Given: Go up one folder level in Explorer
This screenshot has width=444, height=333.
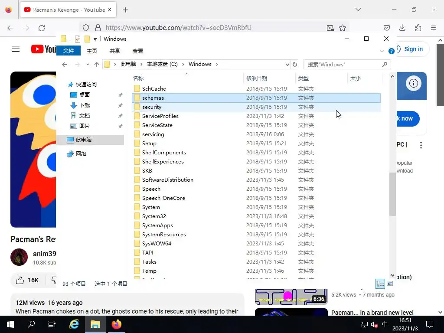Looking at the screenshot, I should pyautogui.click(x=97, y=65).
